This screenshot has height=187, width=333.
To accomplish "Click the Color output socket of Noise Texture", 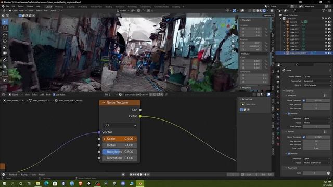I will 140,116.
